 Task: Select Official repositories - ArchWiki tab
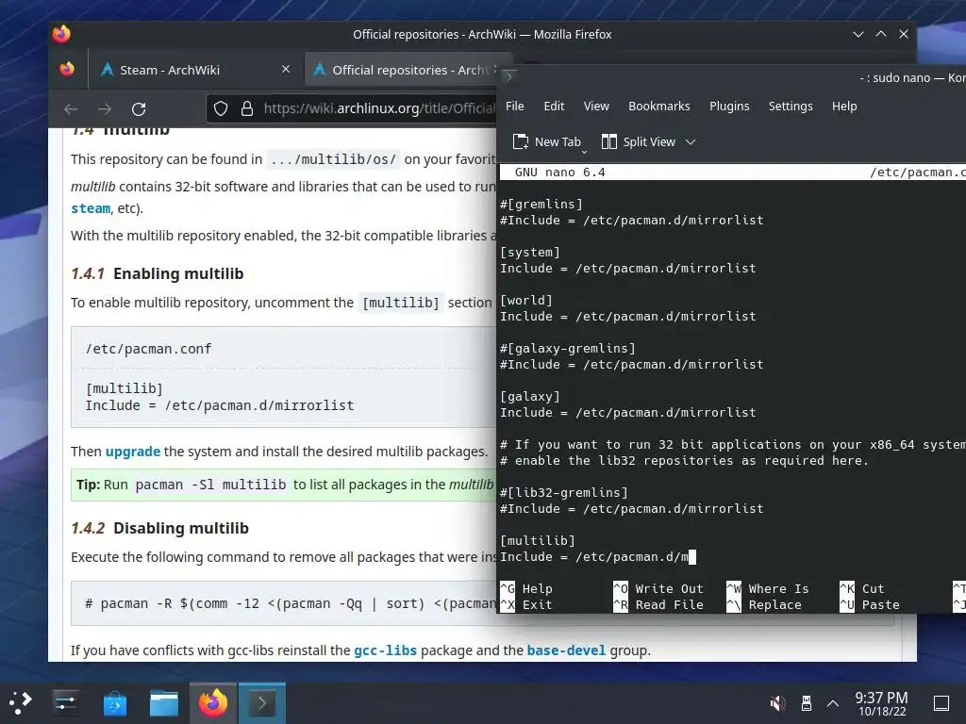tap(408, 70)
